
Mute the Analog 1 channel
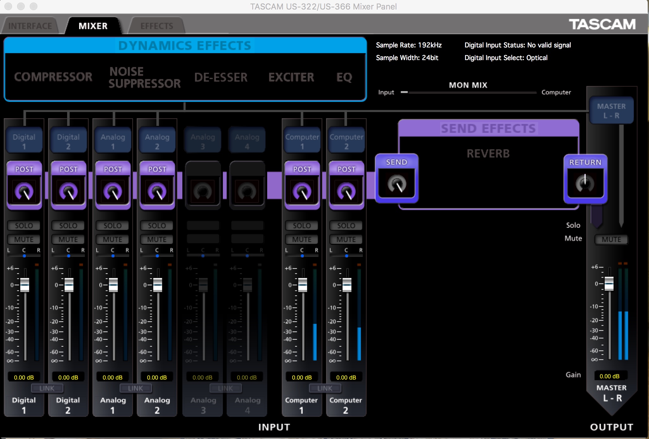(x=113, y=239)
